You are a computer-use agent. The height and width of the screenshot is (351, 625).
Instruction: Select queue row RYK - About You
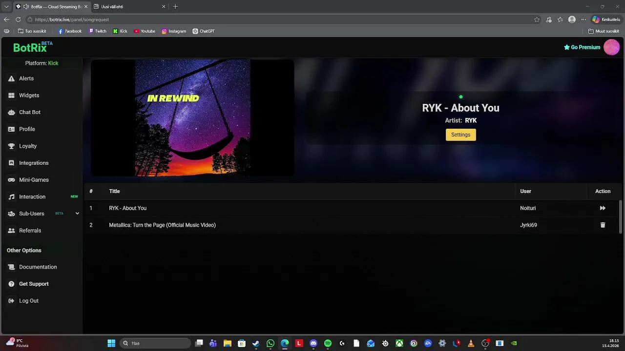coord(352,208)
